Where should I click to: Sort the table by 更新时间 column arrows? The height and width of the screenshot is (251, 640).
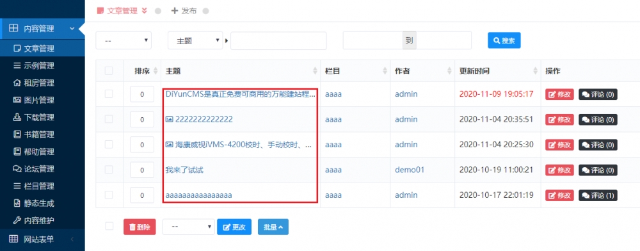coord(536,71)
